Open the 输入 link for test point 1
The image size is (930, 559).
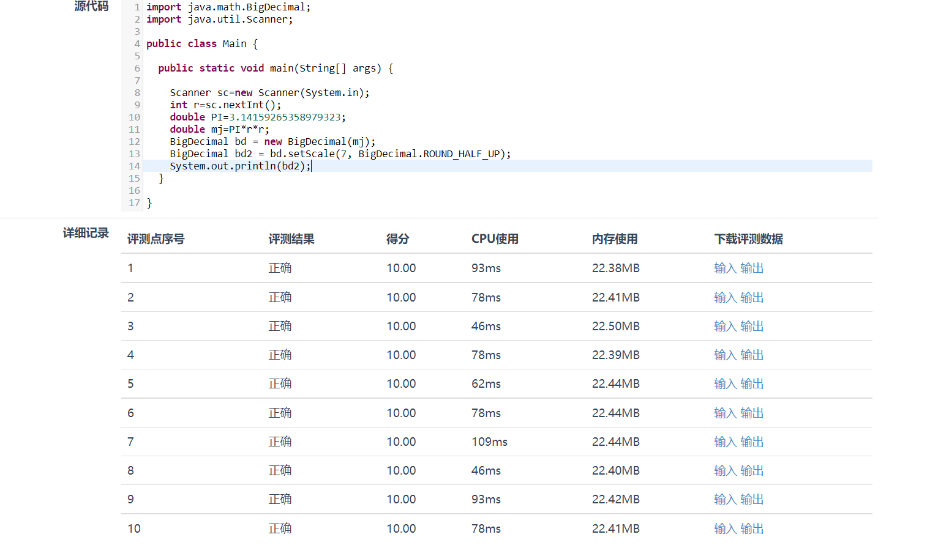[x=725, y=268]
